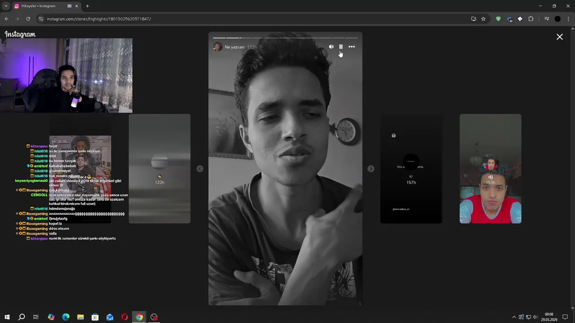Image resolution: width=575 pixels, height=323 pixels.
Task: Close the story viewer with the X
Action: [560, 37]
